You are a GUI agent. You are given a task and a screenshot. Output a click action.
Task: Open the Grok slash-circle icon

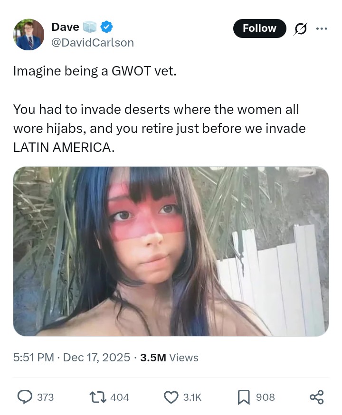pyautogui.click(x=301, y=28)
